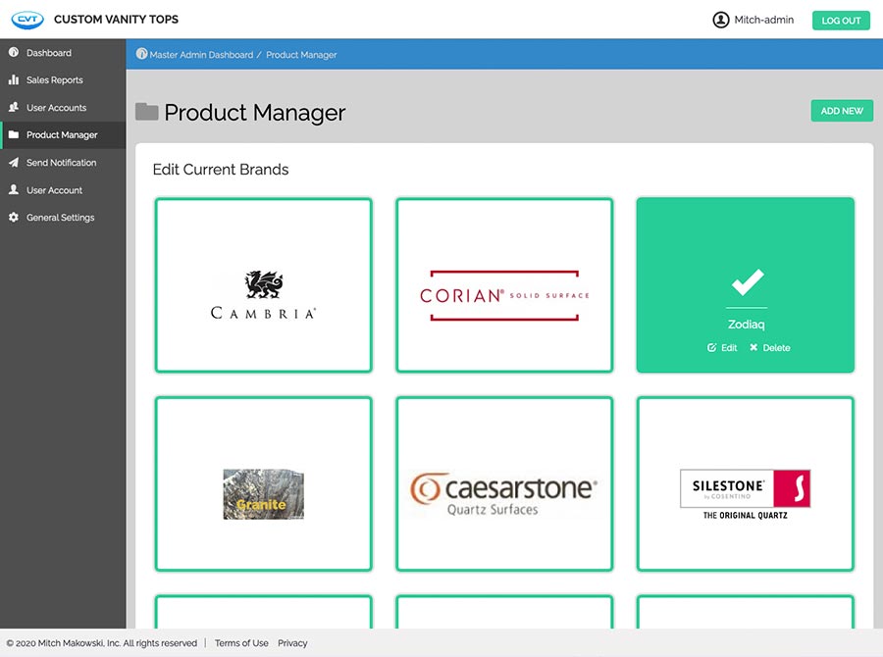Open the Privacy footer link
883x657 pixels.
[x=292, y=643]
